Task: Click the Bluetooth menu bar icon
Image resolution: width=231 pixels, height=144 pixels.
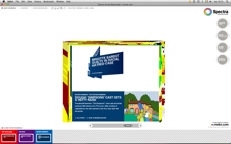Action: pyautogui.click(x=202, y=1)
